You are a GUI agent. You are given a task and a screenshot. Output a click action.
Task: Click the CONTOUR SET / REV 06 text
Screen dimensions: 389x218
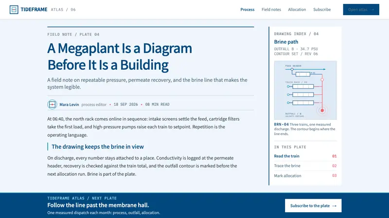(296, 54)
